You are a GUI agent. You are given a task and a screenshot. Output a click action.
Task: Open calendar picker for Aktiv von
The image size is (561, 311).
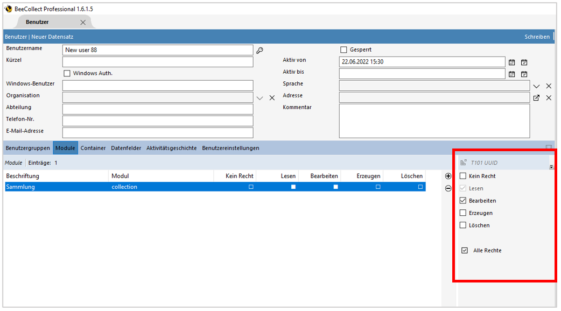(x=512, y=62)
